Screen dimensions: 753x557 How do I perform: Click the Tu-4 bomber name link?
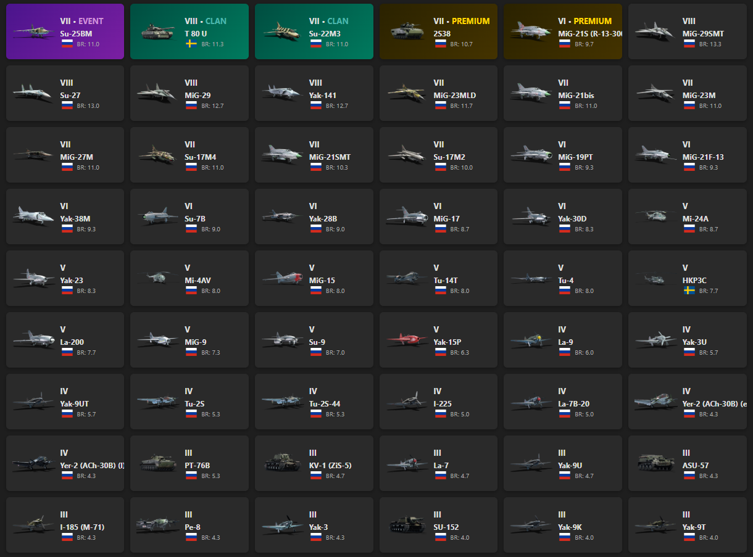click(x=566, y=281)
